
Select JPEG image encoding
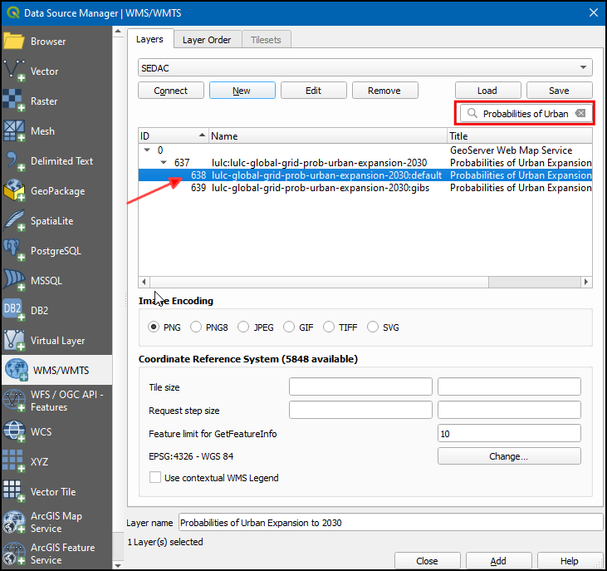point(244,327)
